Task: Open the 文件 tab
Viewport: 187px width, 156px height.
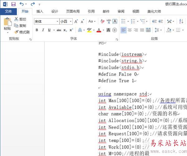Action: 8,12
